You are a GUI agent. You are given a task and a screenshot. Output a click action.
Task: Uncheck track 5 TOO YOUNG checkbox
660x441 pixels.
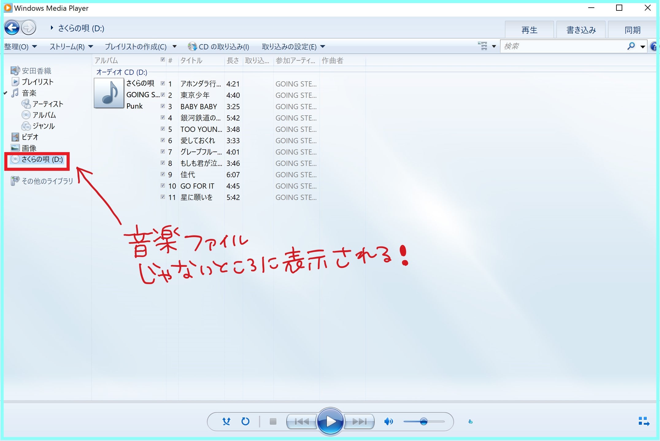pos(163,128)
